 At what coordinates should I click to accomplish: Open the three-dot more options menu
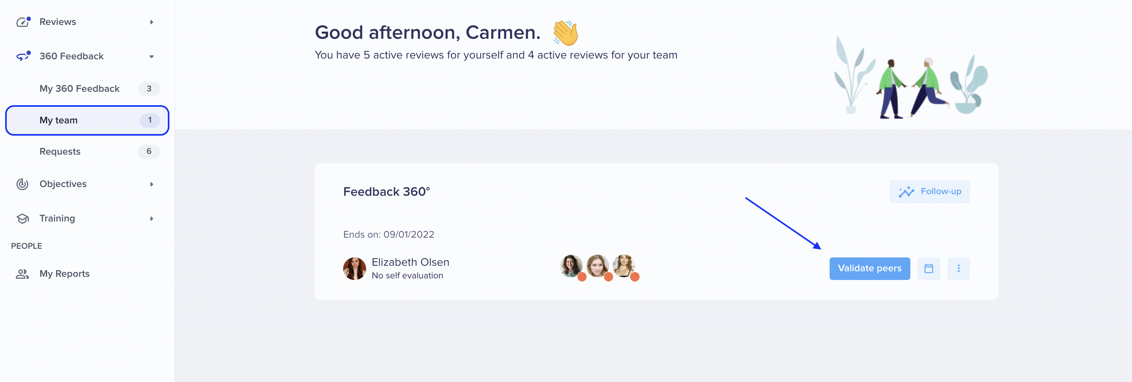(x=958, y=268)
